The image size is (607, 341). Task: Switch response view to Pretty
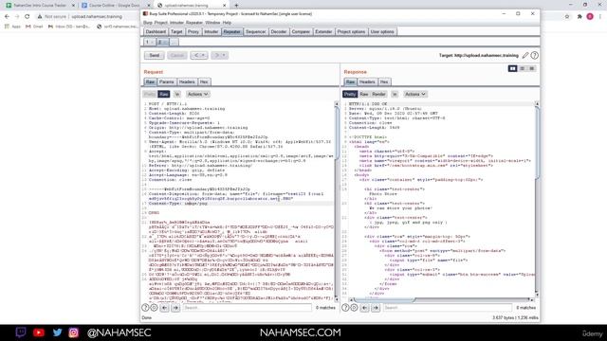point(350,94)
